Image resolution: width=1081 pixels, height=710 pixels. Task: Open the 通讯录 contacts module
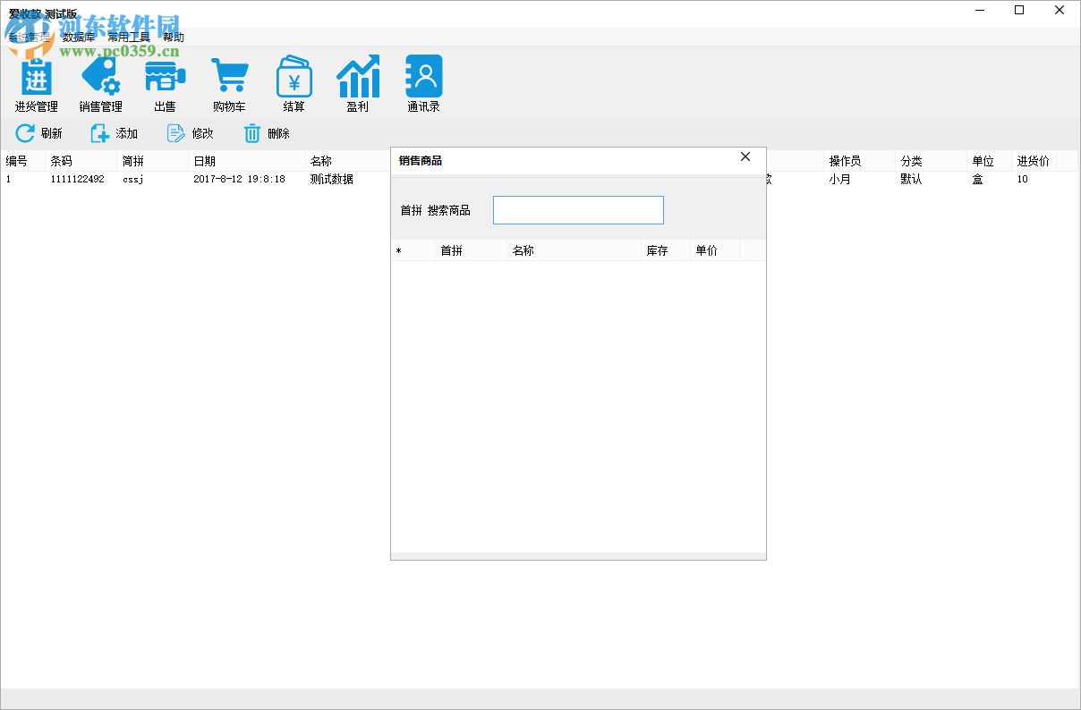tap(422, 83)
